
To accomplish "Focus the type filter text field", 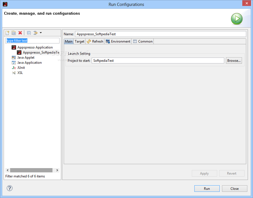I will coord(32,41).
